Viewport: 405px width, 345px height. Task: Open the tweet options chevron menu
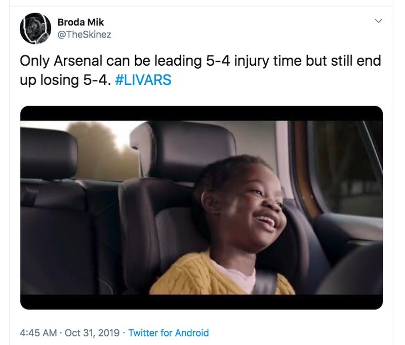(377, 21)
